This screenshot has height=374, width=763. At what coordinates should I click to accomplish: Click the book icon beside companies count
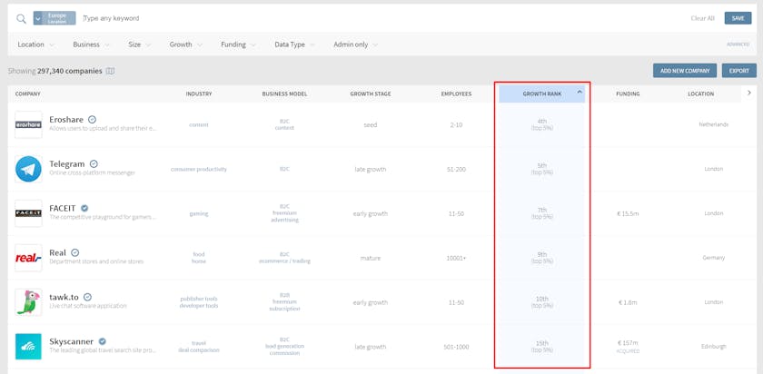coord(110,71)
